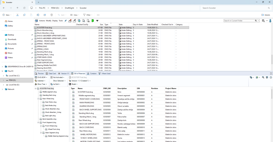Sort by the State column header
The height and width of the screenshot is (142, 273).
point(125,24)
